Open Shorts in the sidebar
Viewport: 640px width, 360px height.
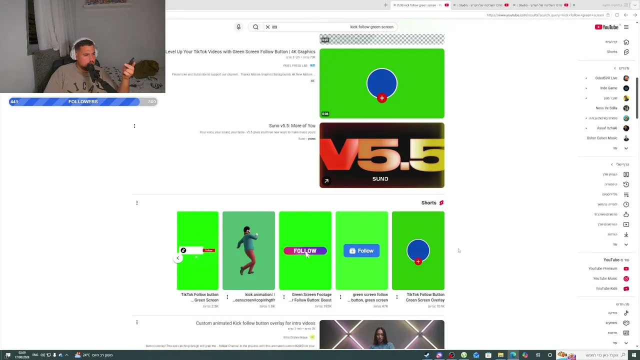pyautogui.click(x=618, y=52)
